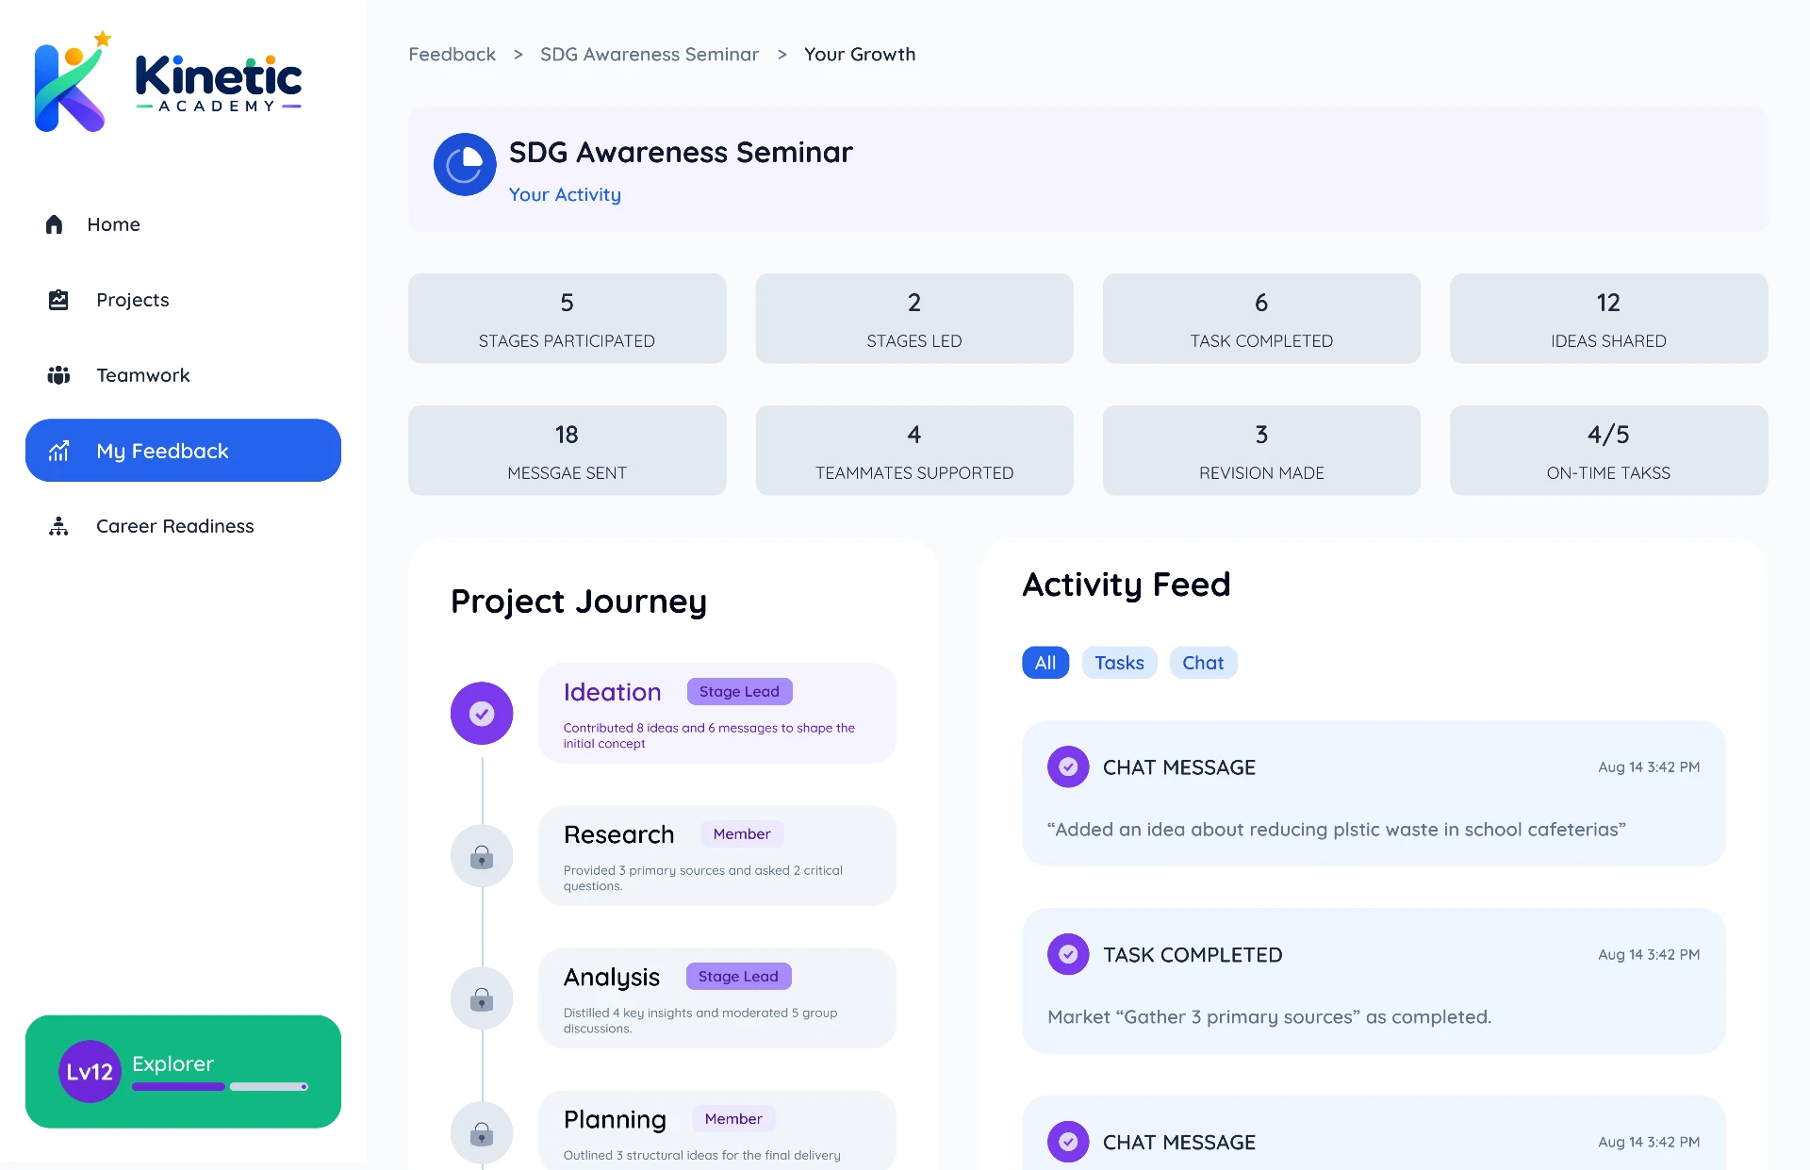Viewport: 1810px width, 1170px height.
Task: Open the Planning stage card
Action: (x=716, y=1130)
